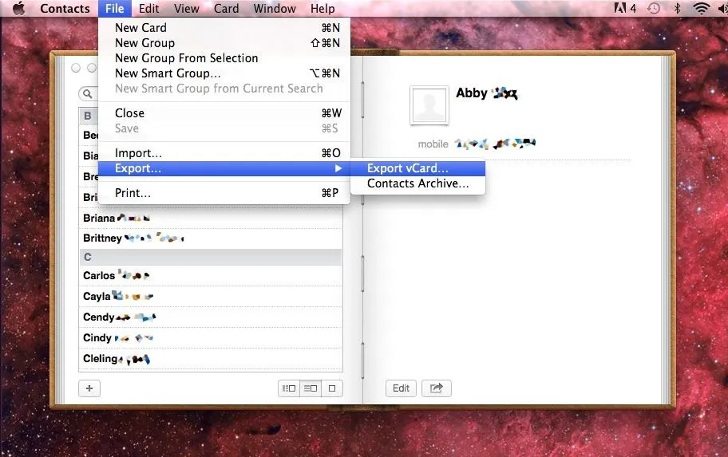Select Cleling contact row
The height and width of the screenshot is (457, 728).
(x=211, y=359)
